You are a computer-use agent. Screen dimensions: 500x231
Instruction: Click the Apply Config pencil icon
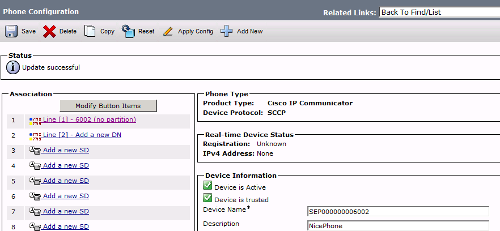168,32
